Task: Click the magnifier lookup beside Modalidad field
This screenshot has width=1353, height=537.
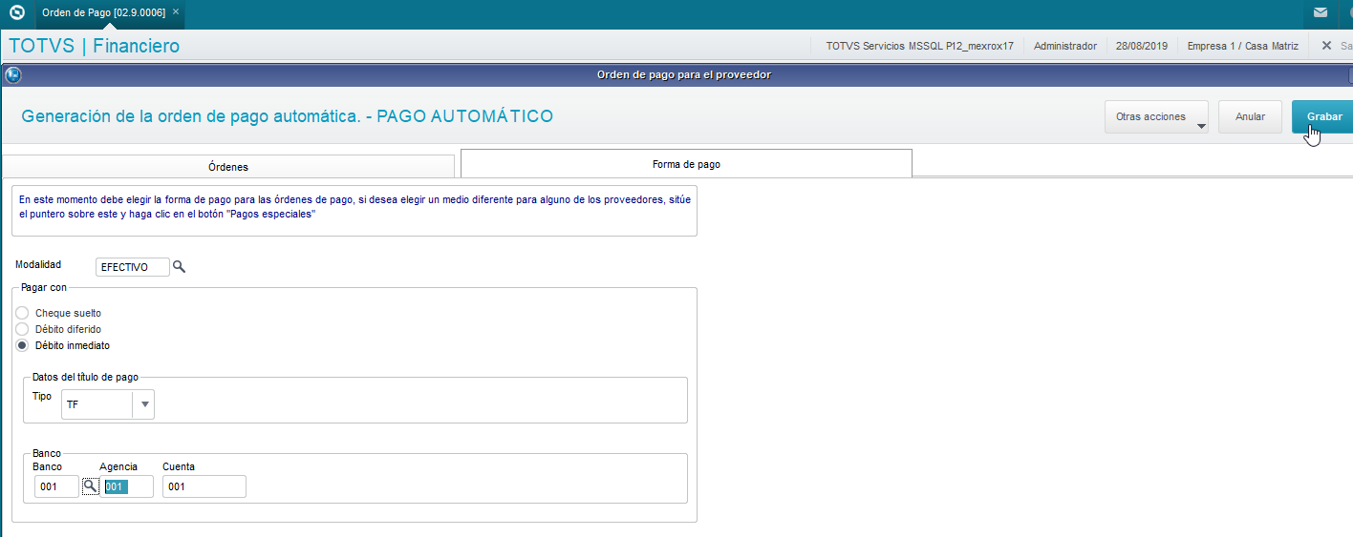Action: coord(179,267)
